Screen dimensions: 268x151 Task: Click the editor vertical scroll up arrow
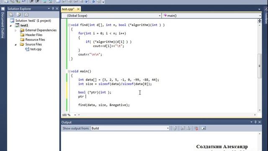(260, 25)
